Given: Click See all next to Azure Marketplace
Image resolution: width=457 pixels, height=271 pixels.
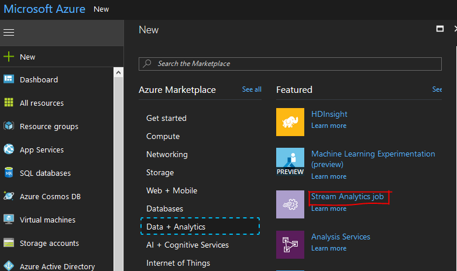Looking at the screenshot, I should [x=252, y=89].
